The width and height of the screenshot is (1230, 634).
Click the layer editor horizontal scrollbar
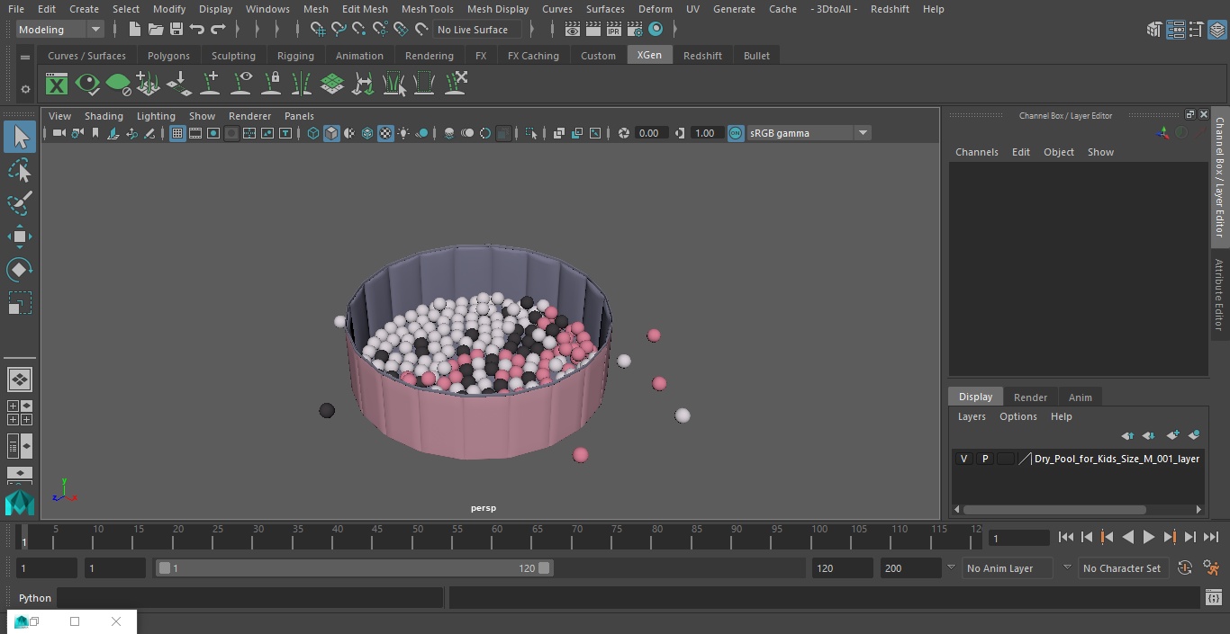click(1054, 510)
